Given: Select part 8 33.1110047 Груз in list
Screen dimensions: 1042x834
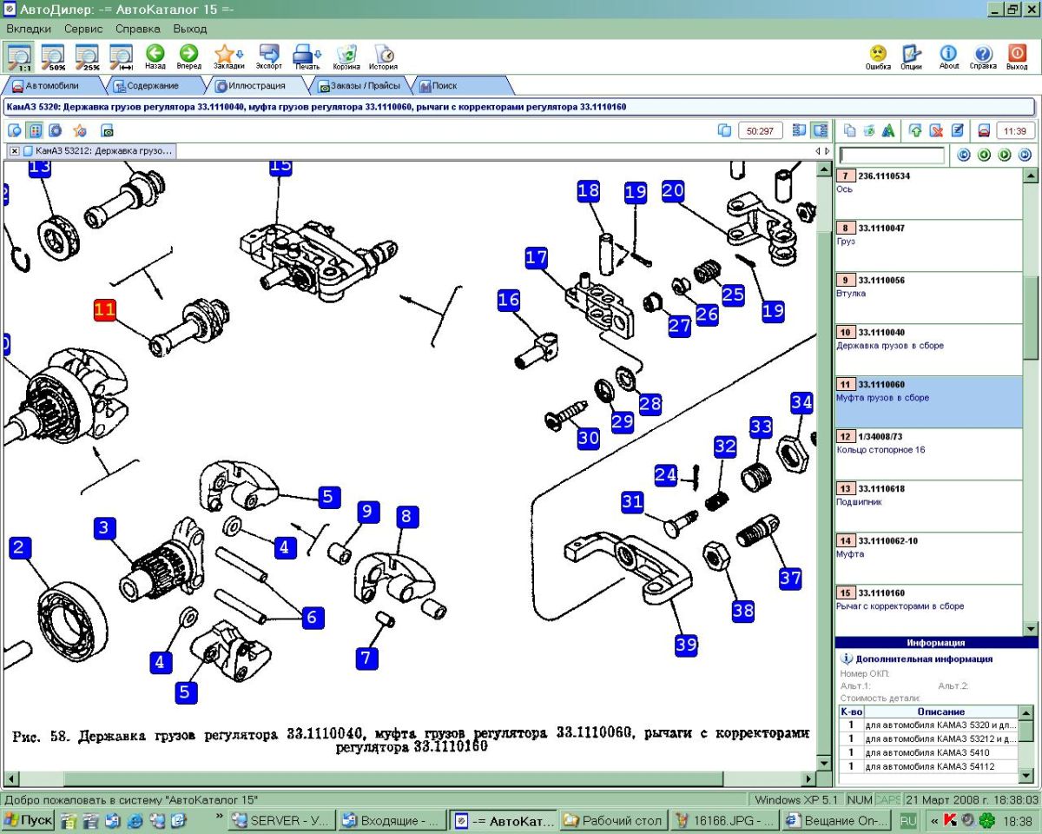Looking at the screenshot, I should [x=928, y=246].
